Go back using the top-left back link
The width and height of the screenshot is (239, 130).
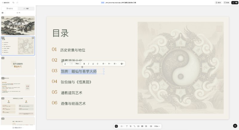click(5, 3)
